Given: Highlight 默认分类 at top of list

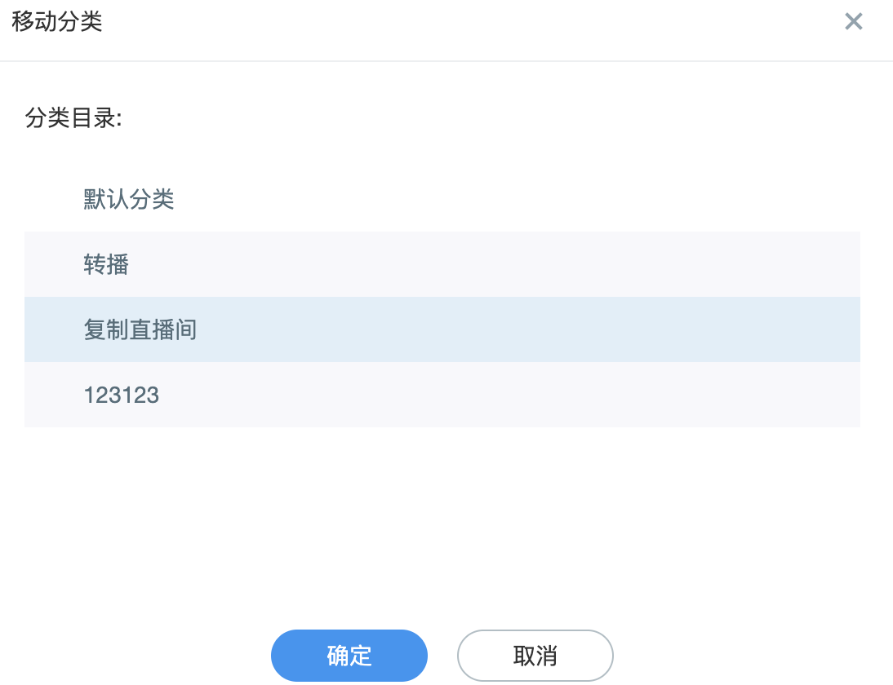Looking at the screenshot, I should pyautogui.click(x=442, y=199).
